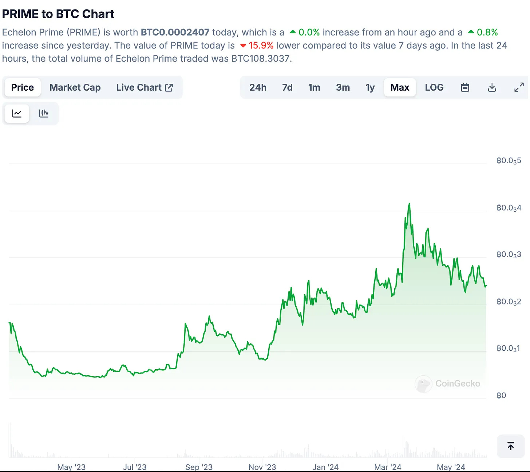Click the BTC108.3037 volume text
Screen dimensions: 530x472
tap(261, 59)
